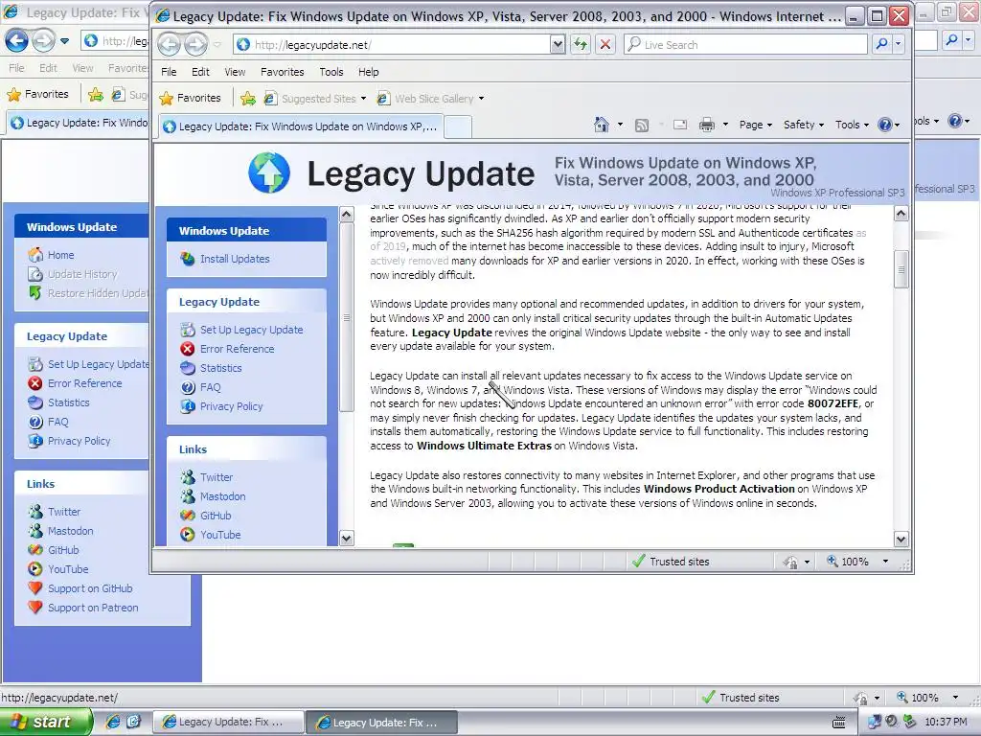Expand the Suggested Sites dropdown
This screenshot has width=981, height=736.
[363, 99]
